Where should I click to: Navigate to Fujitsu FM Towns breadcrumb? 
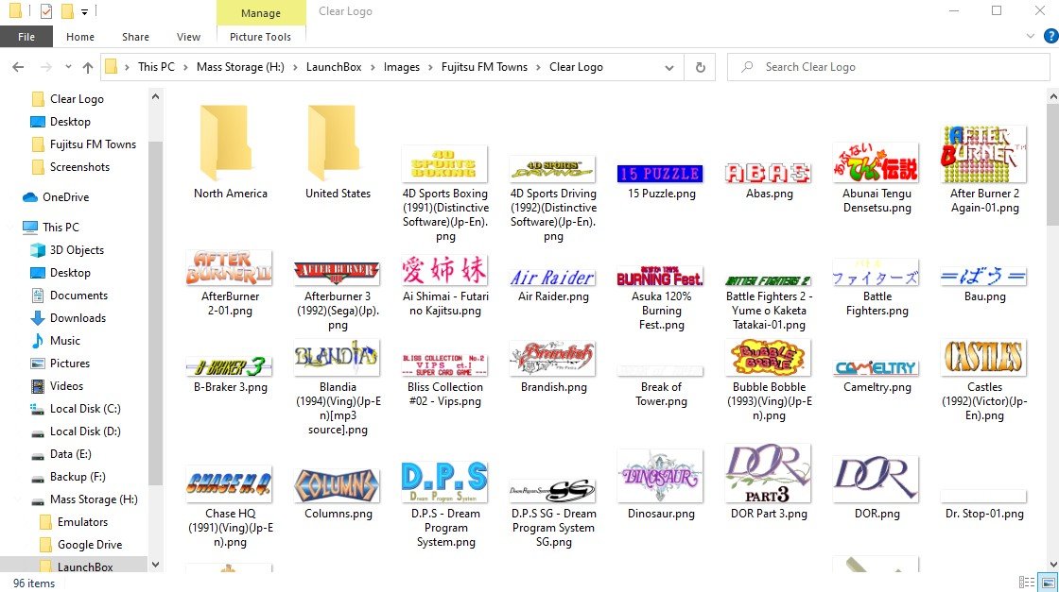coord(484,67)
